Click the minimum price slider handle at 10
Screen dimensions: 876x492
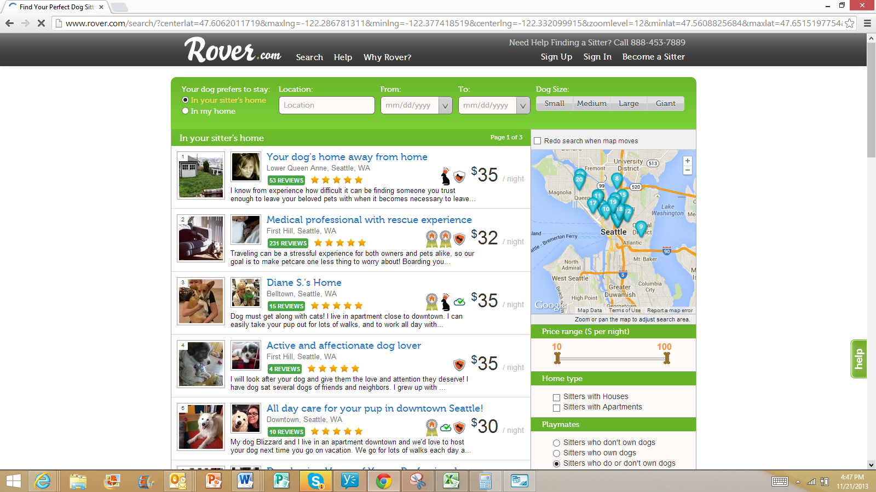(557, 358)
